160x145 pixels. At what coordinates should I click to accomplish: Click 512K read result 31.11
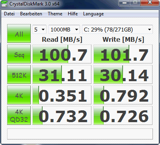click(62, 74)
